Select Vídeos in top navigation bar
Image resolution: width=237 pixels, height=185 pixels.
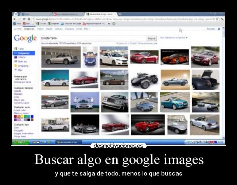[x=40, y=29]
